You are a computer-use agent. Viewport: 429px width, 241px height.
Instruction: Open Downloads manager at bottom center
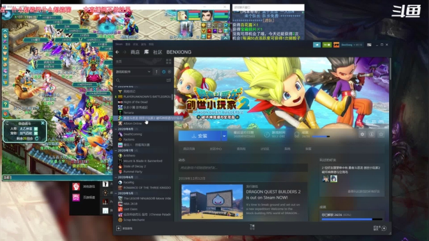[x=252, y=227]
